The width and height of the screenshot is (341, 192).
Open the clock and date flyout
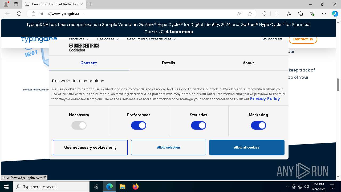pyautogui.click(x=318, y=187)
